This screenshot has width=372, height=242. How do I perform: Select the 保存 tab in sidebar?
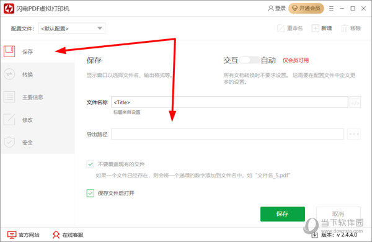(37, 52)
